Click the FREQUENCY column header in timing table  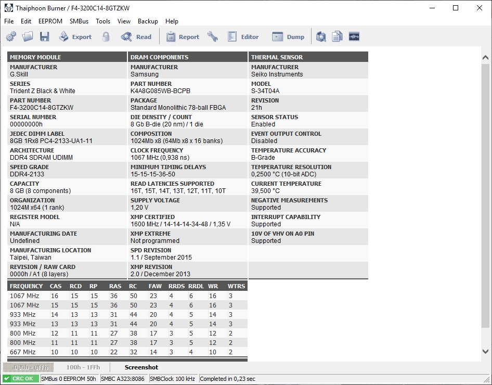(27, 286)
